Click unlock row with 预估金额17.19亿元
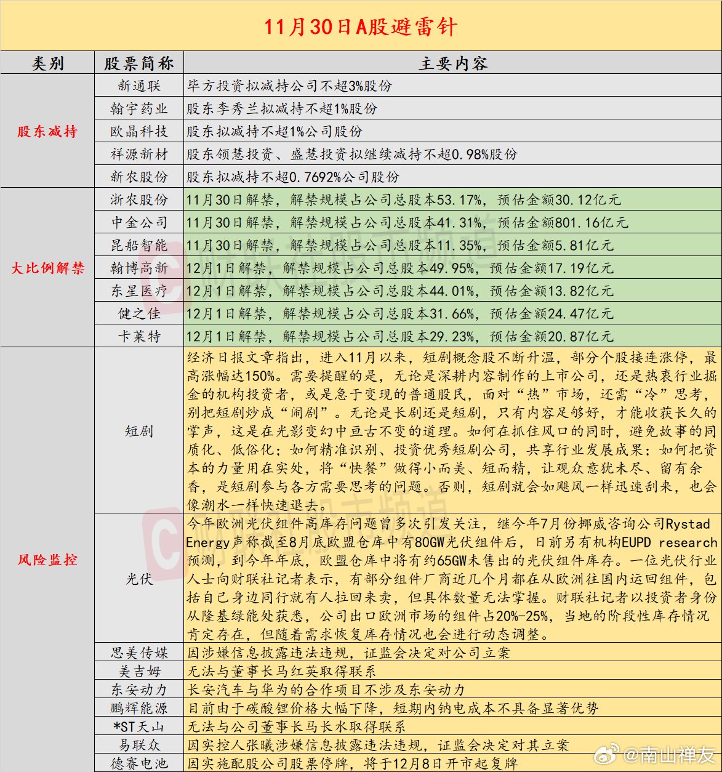The height and width of the screenshot is (772, 722). coord(452,268)
